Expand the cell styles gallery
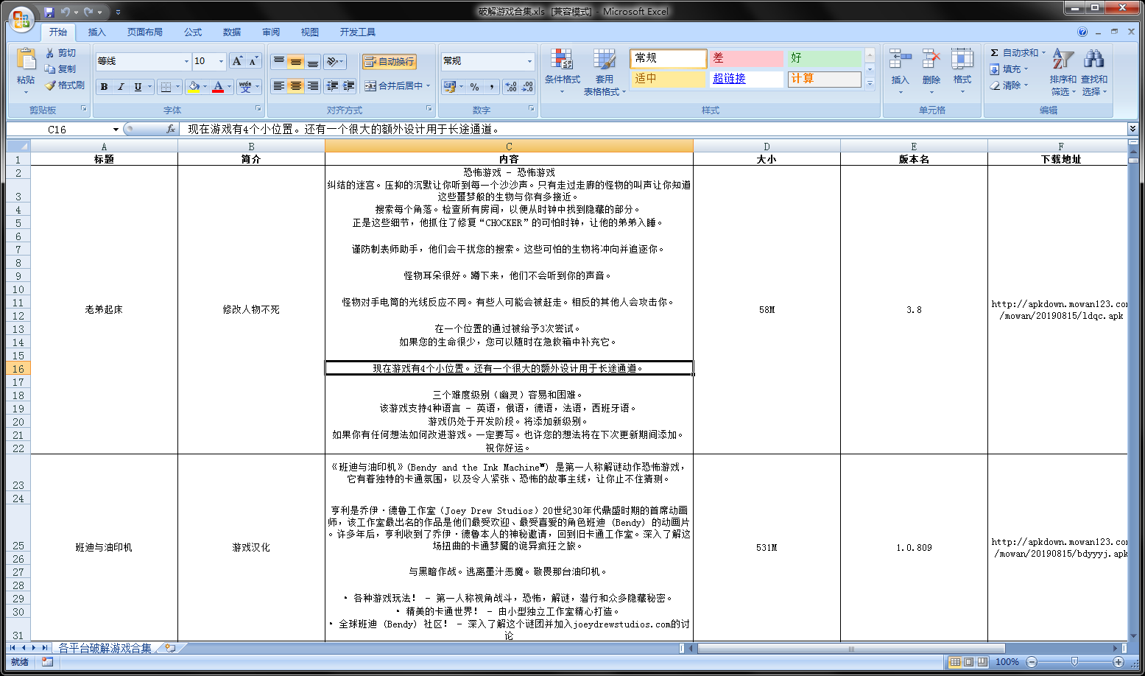 [870, 84]
